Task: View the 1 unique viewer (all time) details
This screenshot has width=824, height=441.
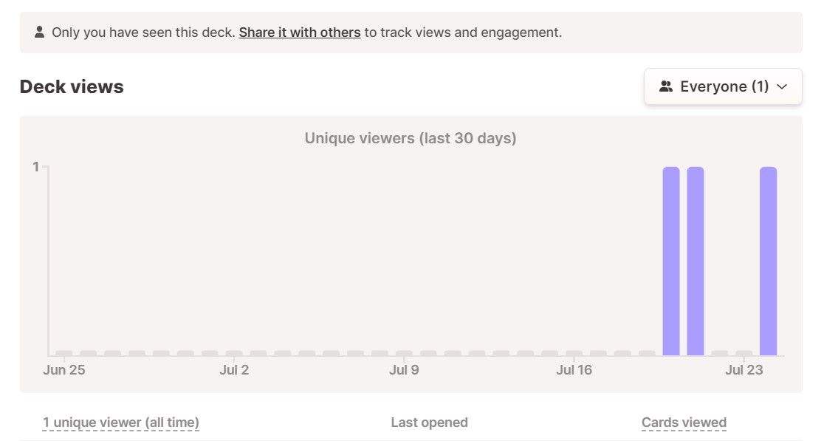Action: pyautogui.click(x=121, y=422)
